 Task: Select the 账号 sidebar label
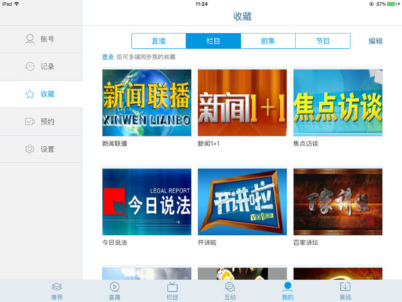pyautogui.click(x=47, y=39)
